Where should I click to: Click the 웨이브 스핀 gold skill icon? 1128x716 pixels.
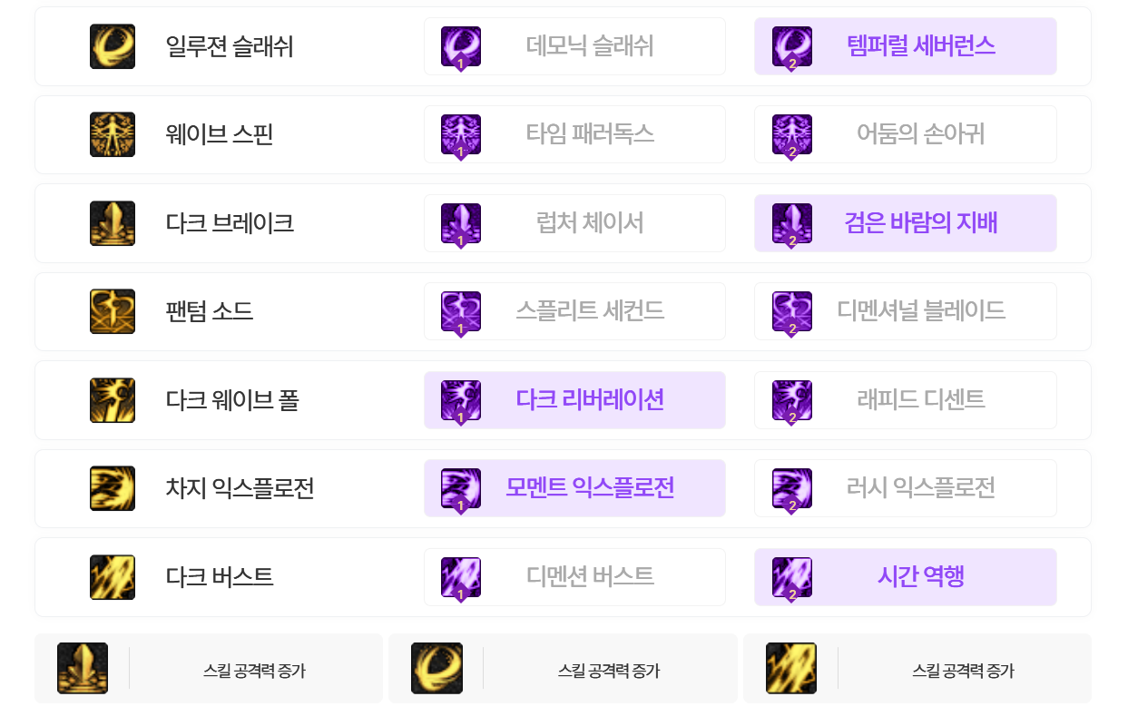[x=113, y=134]
